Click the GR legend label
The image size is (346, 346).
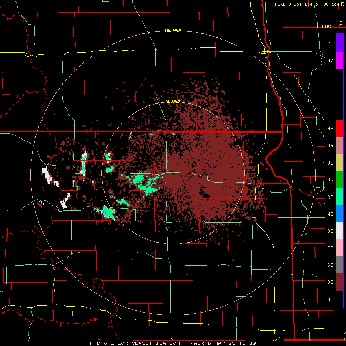(330, 146)
